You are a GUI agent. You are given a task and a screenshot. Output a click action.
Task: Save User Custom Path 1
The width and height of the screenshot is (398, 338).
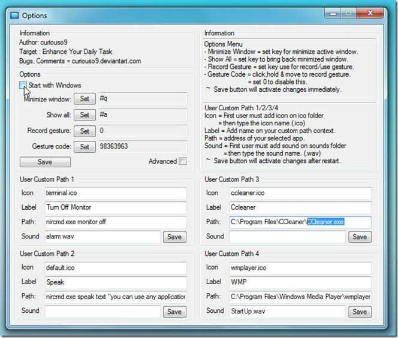(174, 237)
